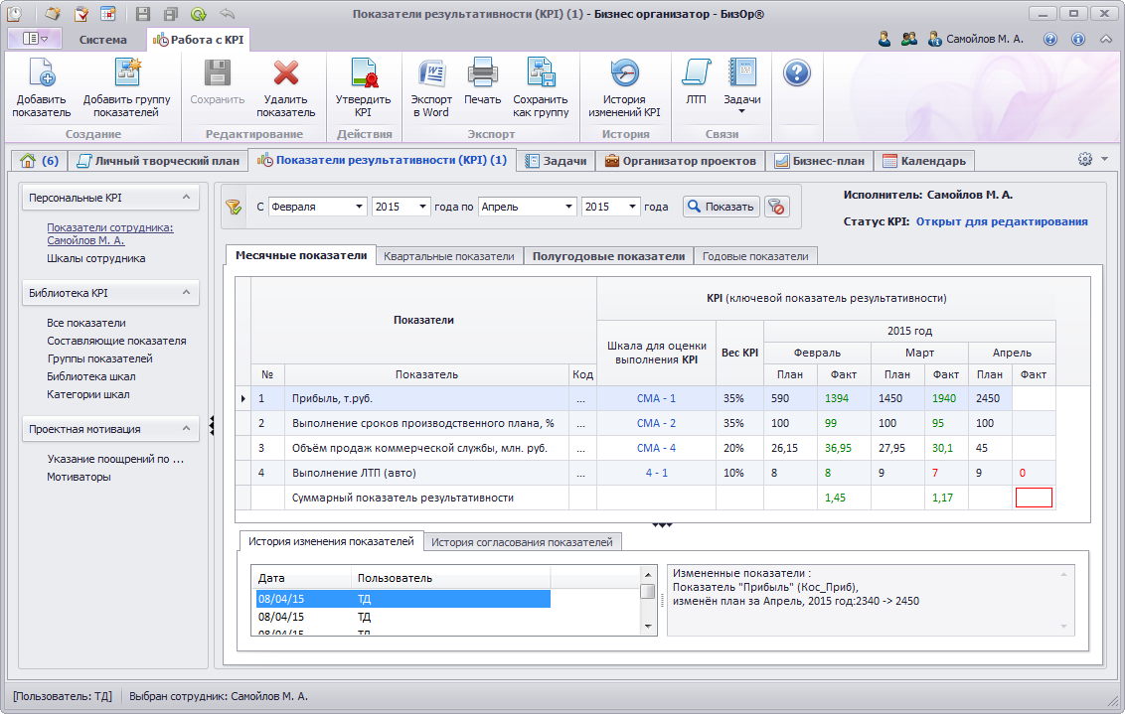Open the Шкалы сотрудника link in sidebar
This screenshot has width=1125, height=714.
[96, 258]
